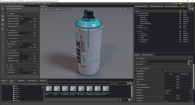
Task: Choose the move transform tool in left toolbar
Action: tap(3, 13)
